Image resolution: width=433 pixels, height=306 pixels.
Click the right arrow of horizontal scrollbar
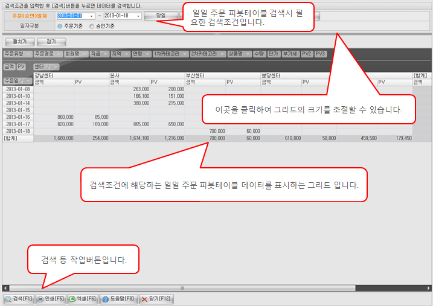pyautogui.click(x=428, y=288)
